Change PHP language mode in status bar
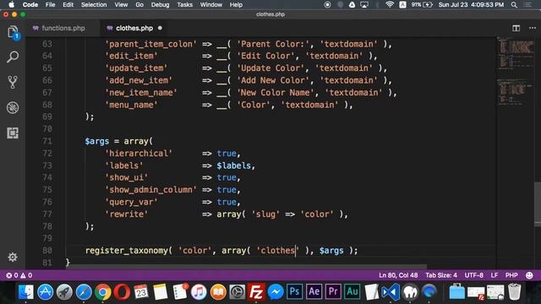The image size is (541, 304). click(511, 275)
